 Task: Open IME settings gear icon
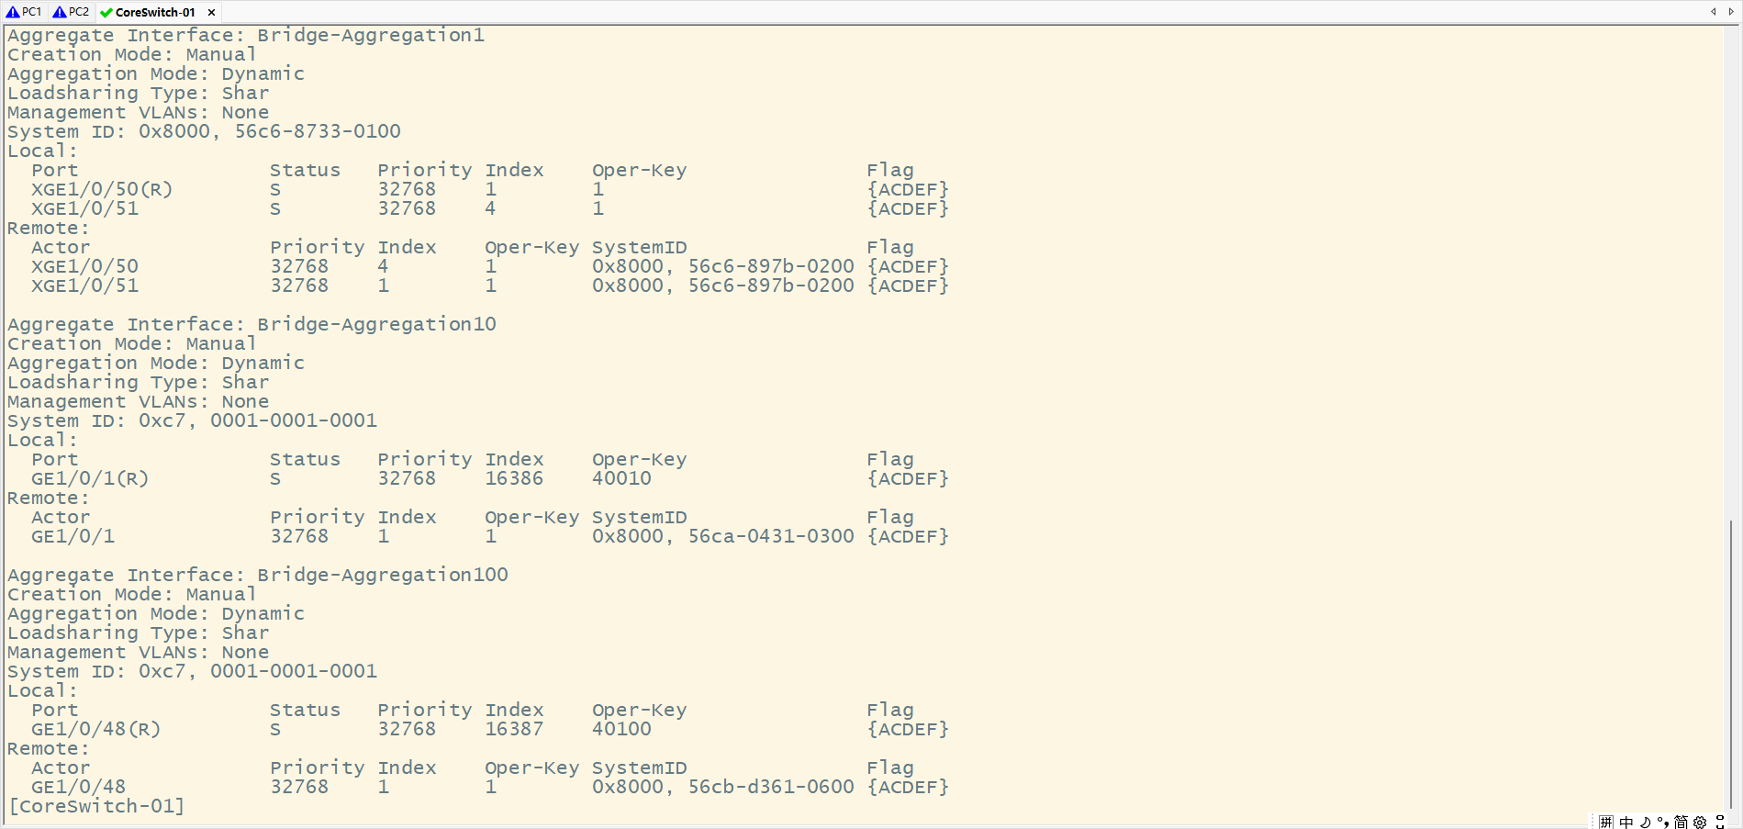(x=1700, y=822)
